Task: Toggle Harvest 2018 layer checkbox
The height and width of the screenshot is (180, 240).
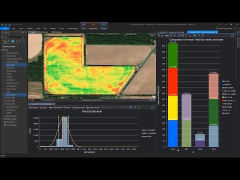Action: [5, 95]
